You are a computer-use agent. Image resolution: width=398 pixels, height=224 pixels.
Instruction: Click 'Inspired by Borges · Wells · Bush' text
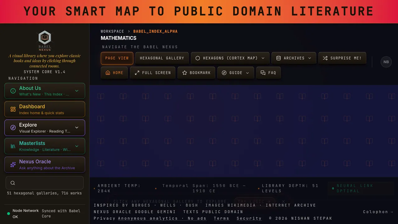pos(146,205)
